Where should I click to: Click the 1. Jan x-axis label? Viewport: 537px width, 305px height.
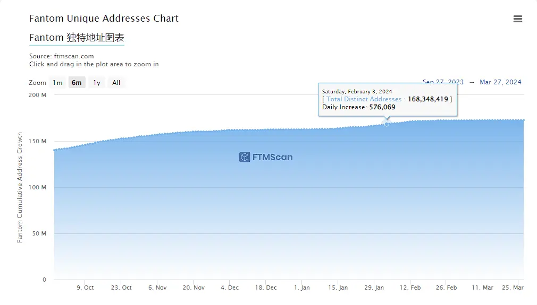[302, 287]
